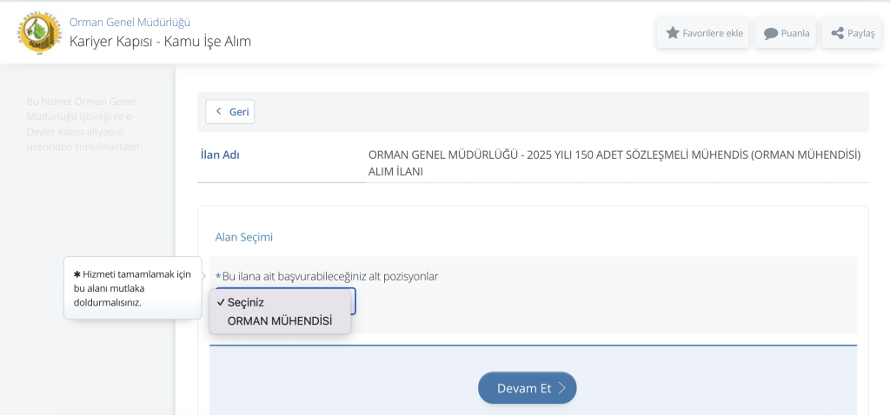Click the 'Bu ilana ait başvurabileceğiniz alt pozisyonlar' label
This screenshot has height=415, width=890.
click(328, 276)
